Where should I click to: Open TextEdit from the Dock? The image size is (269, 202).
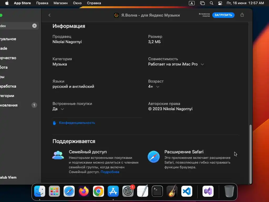pos(143,191)
